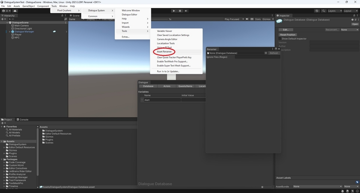Toggle the Gizmos button in Game view
The width and height of the screenshot is (360, 193).
coord(266,19)
